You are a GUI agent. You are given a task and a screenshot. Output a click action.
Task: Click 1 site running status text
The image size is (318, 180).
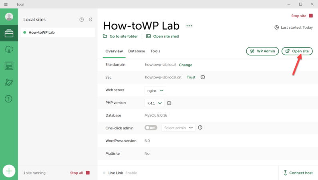tap(34, 173)
